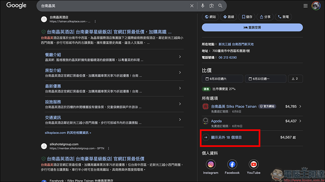Viewport: 325px width, 182px height.
Task: Expand chevron for 餐廳介紹 sitelink
Action: click(x=180, y=57)
